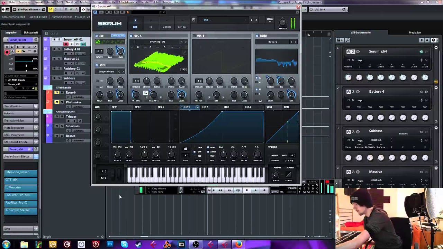Screen dimensions: 443x249
Task: Toggle global Mute 'M' button in Cubase toolbar
Action: pyautogui.click(x=51, y=9)
